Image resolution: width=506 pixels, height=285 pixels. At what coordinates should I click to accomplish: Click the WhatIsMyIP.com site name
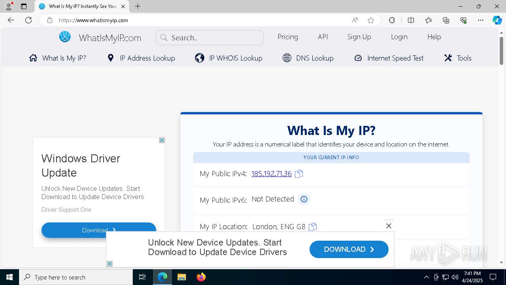[110, 38]
